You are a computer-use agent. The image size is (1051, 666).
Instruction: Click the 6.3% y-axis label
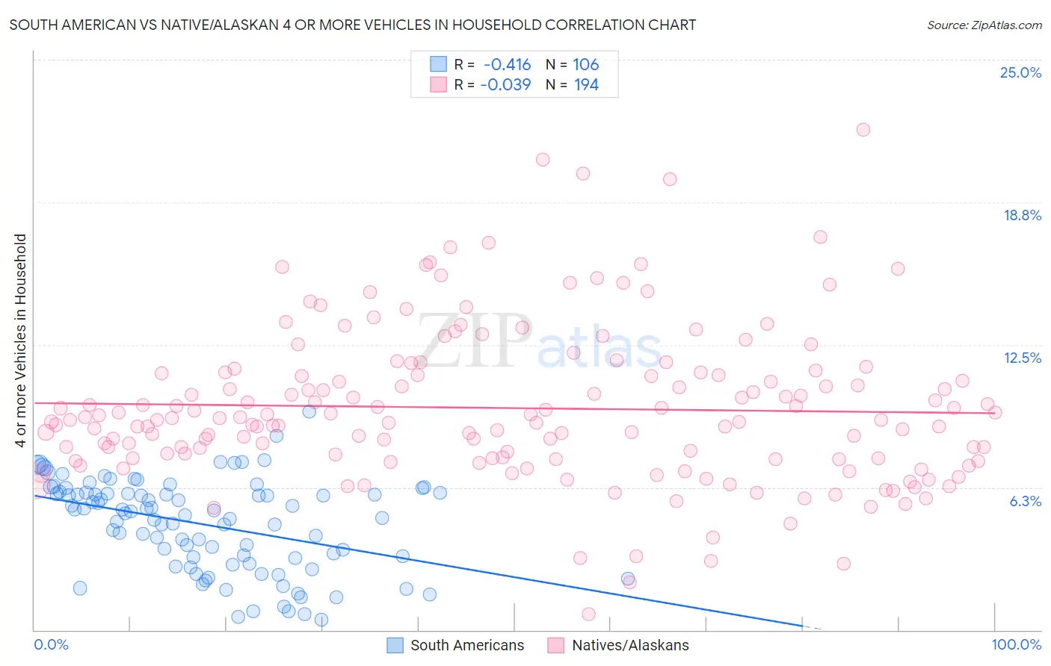(x=1026, y=501)
